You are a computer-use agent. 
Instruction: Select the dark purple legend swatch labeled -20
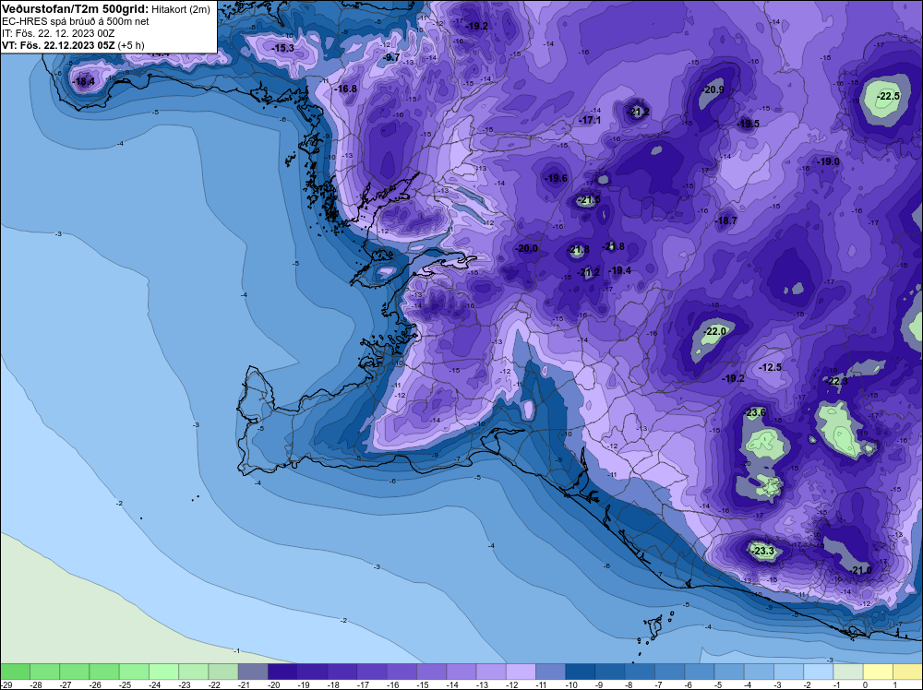(282, 672)
